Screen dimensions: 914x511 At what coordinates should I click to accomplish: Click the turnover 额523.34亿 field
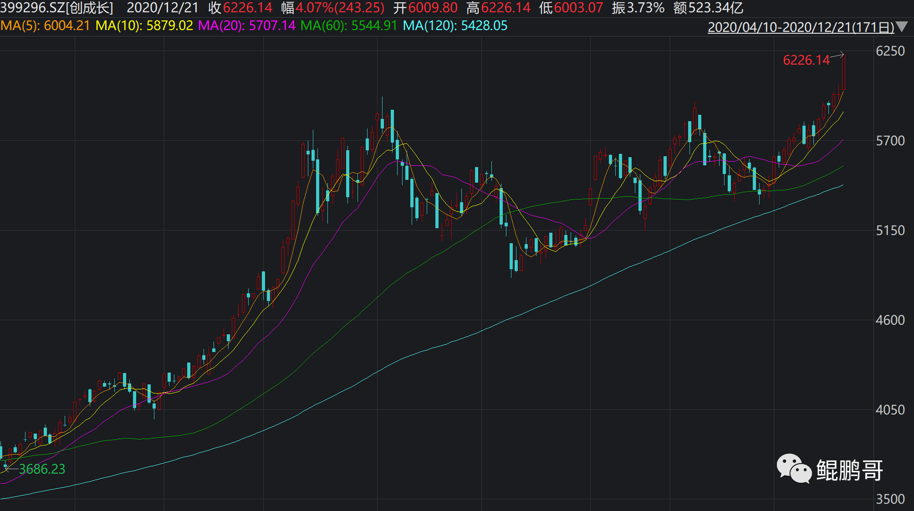(x=708, y=8)
